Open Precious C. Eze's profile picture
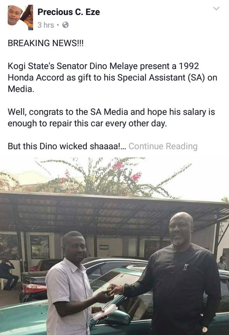The width and height of the screenshot is (229, 335). [21, 17]
